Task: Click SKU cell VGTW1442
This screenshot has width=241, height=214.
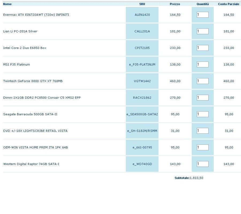Action: (x=142, y=81)
